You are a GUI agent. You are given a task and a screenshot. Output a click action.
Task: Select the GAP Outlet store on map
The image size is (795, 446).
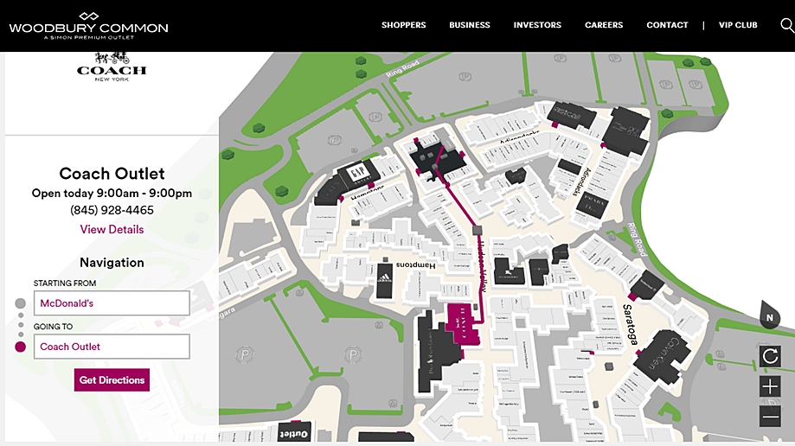click(x=357, y=175)
